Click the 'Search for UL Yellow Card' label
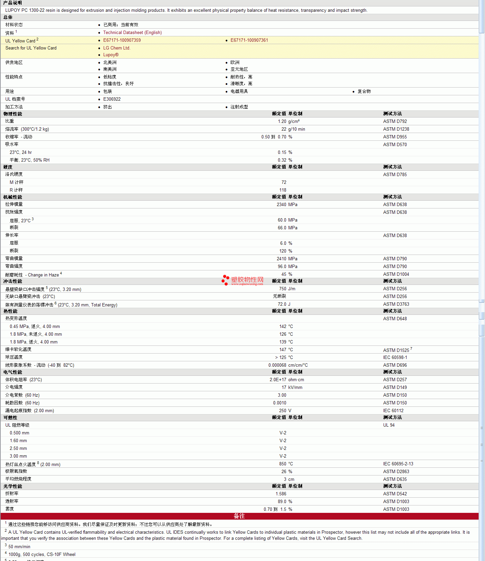This screenshot has width=485, height=561. click(x=31, y=48)
